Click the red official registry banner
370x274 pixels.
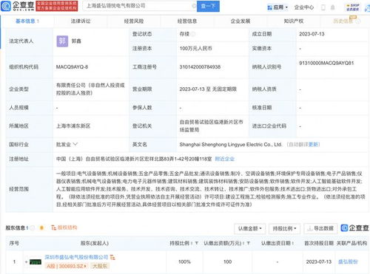click(57, 6)
